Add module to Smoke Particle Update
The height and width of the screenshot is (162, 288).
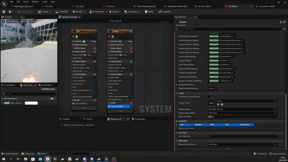click(131, 74)
